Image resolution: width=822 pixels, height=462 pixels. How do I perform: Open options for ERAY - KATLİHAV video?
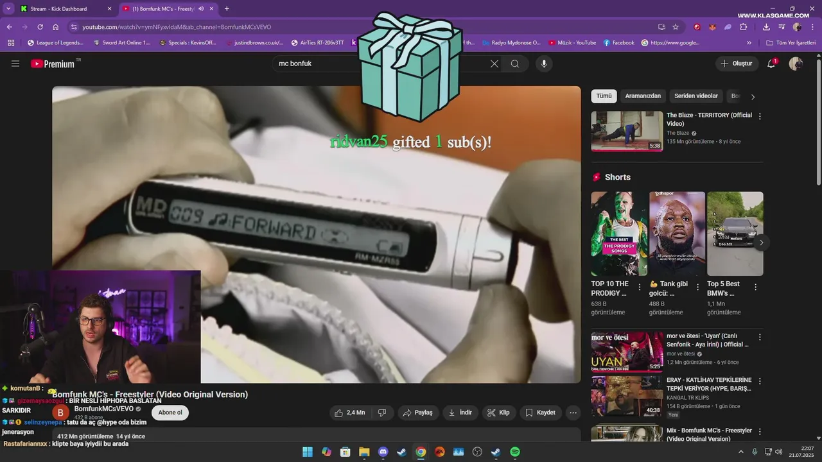(x=760, y=381)
